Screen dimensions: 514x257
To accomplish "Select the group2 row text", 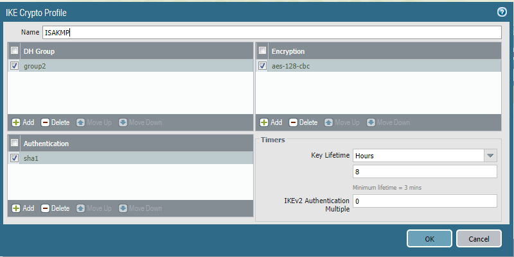I will coord(35,66).
